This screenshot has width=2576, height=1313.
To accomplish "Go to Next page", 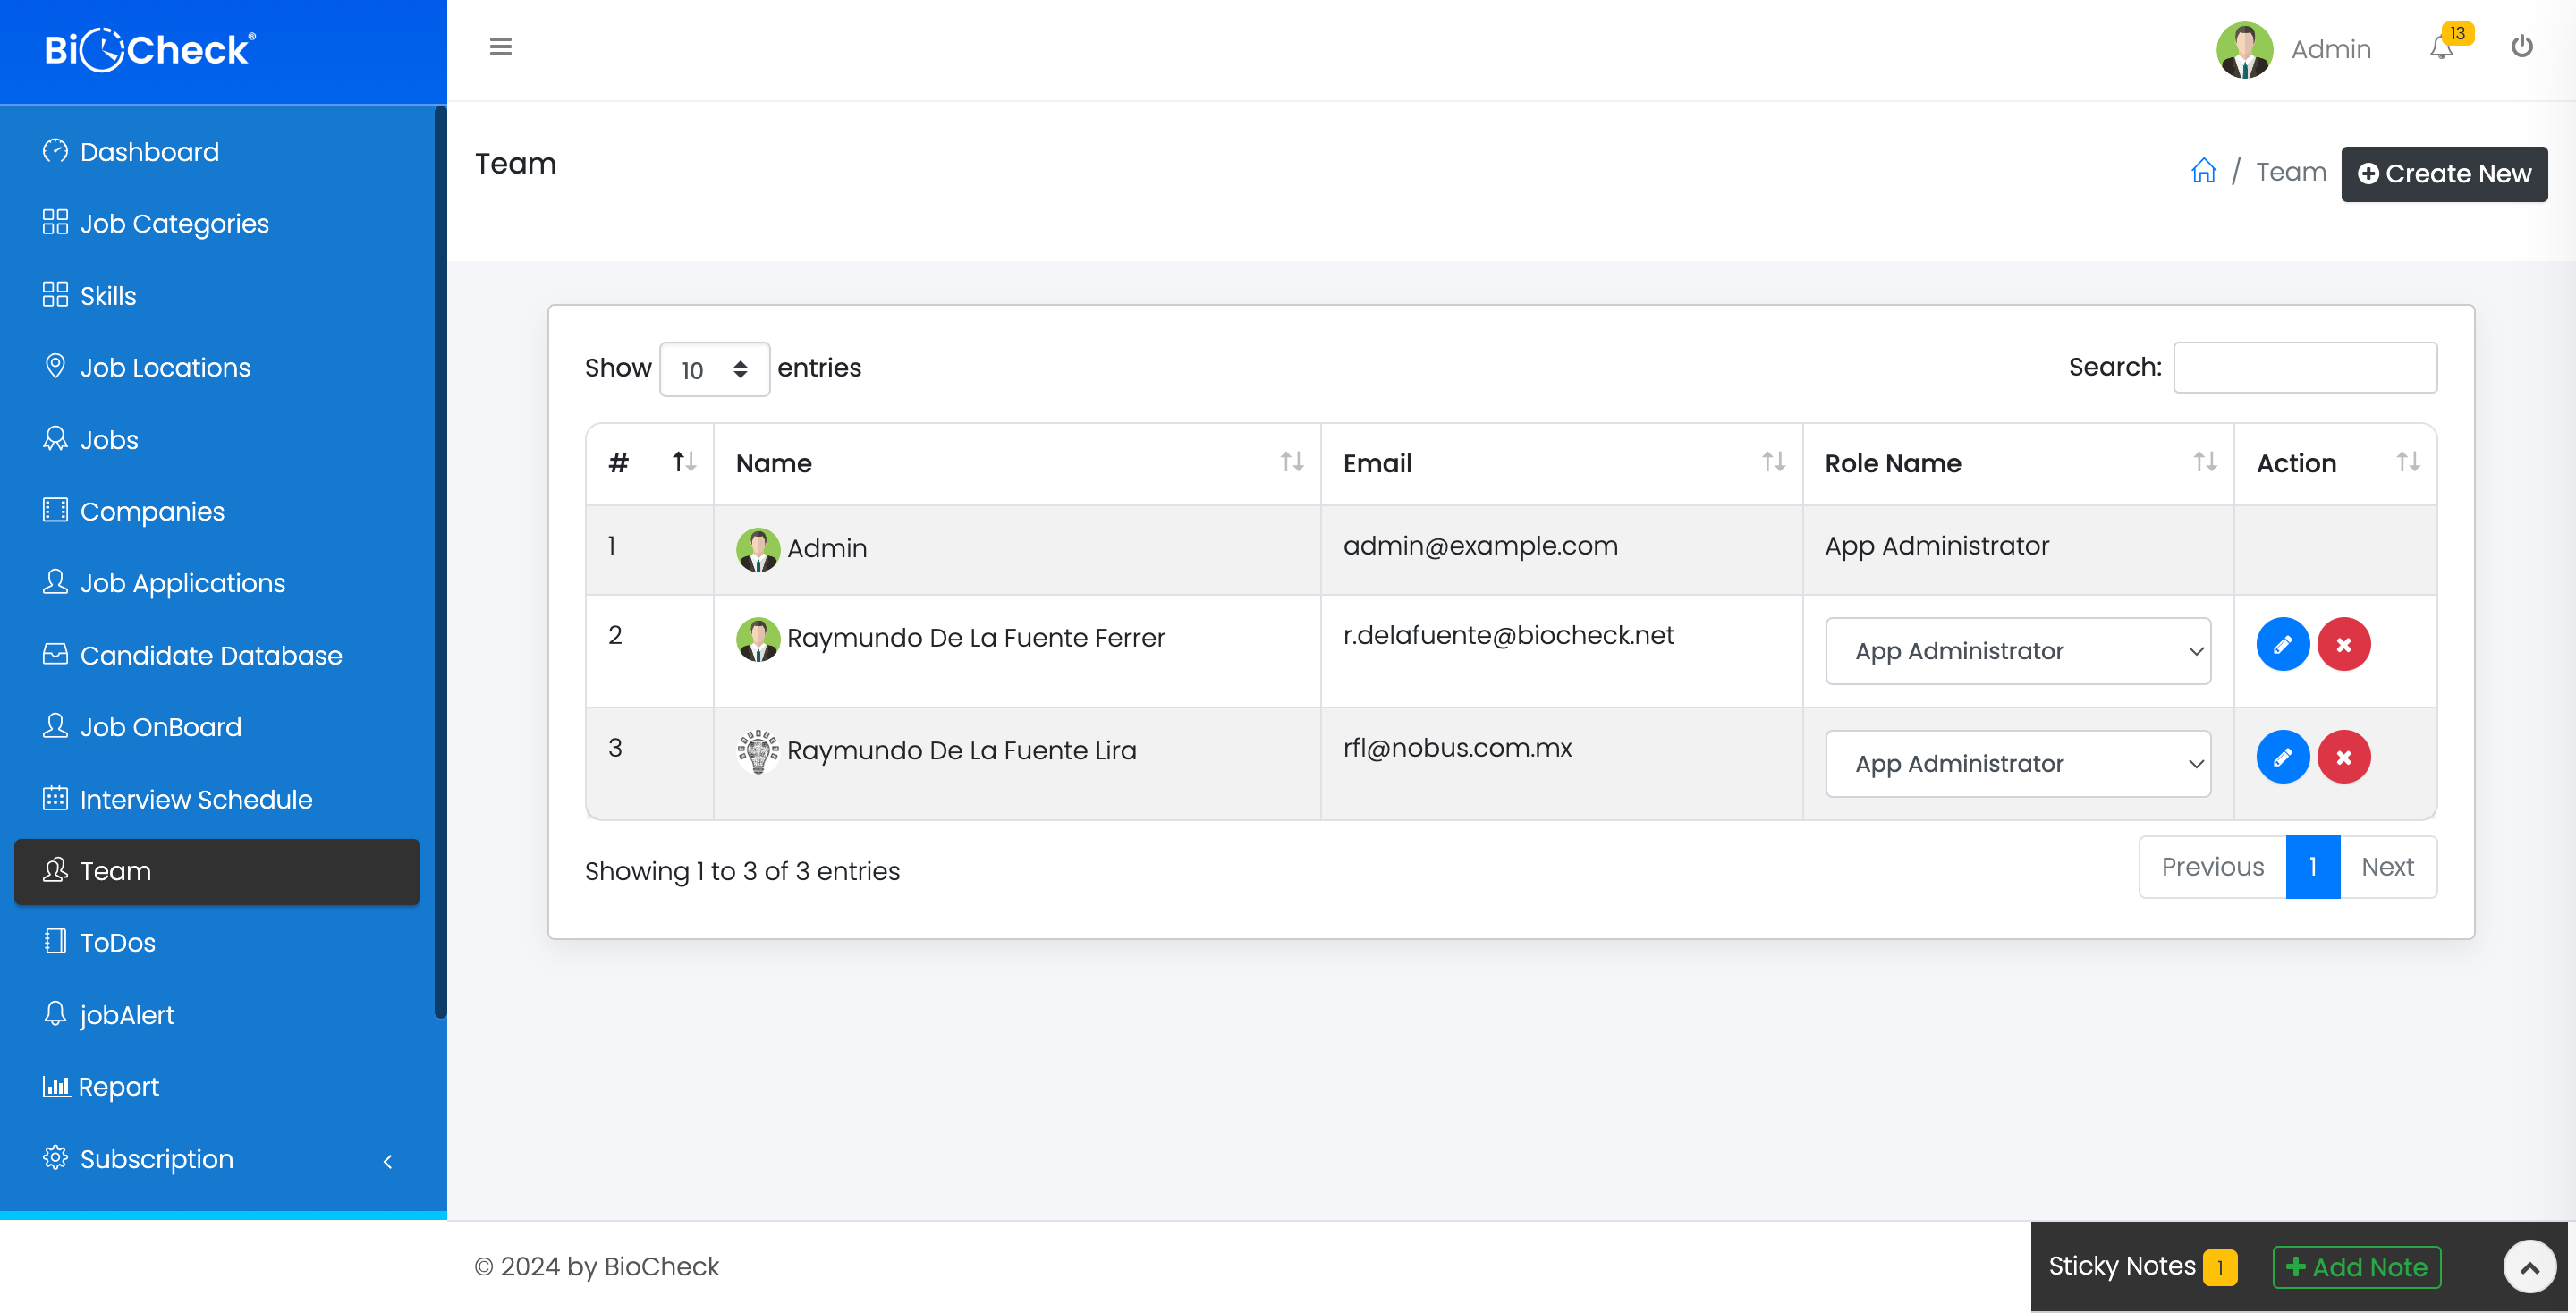I will [2387, 867].
